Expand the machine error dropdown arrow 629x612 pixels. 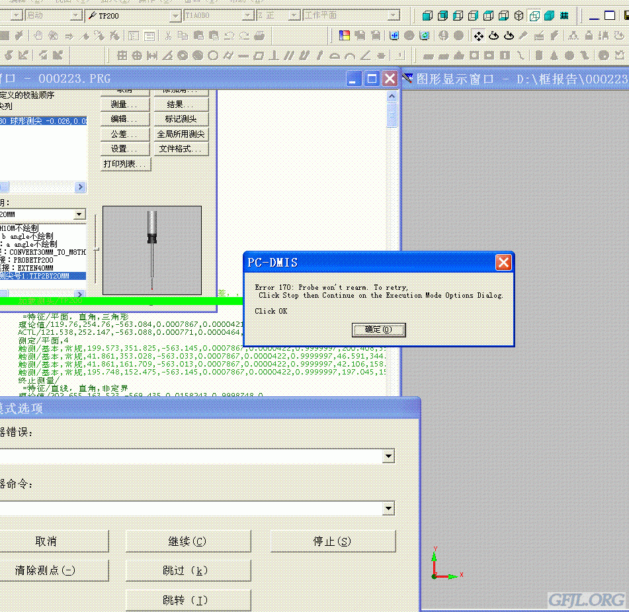click(x=388, y=457)
